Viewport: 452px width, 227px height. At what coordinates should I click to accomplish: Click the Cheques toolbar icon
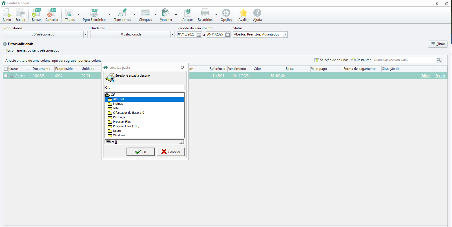pos(145,13)
